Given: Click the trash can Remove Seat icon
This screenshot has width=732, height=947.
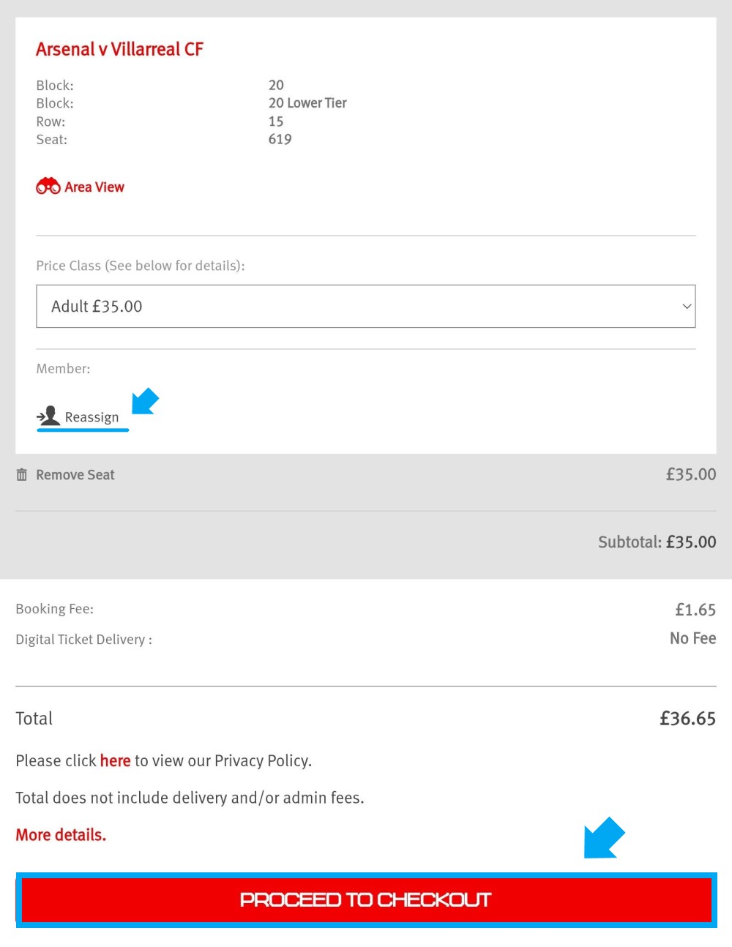Looking at the screenshot, I should point(22,475).
